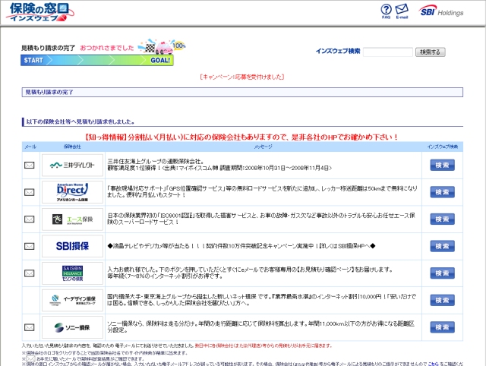
Task: Click 検索 button for American Home Direct
Action: pos(442,192)
